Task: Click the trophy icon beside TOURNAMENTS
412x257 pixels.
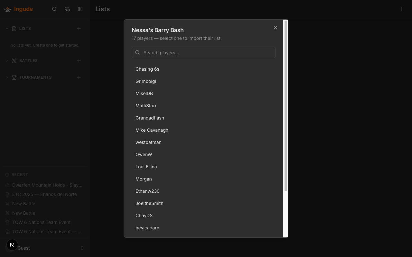Action: pyautogui.click(x=14, y=77)
